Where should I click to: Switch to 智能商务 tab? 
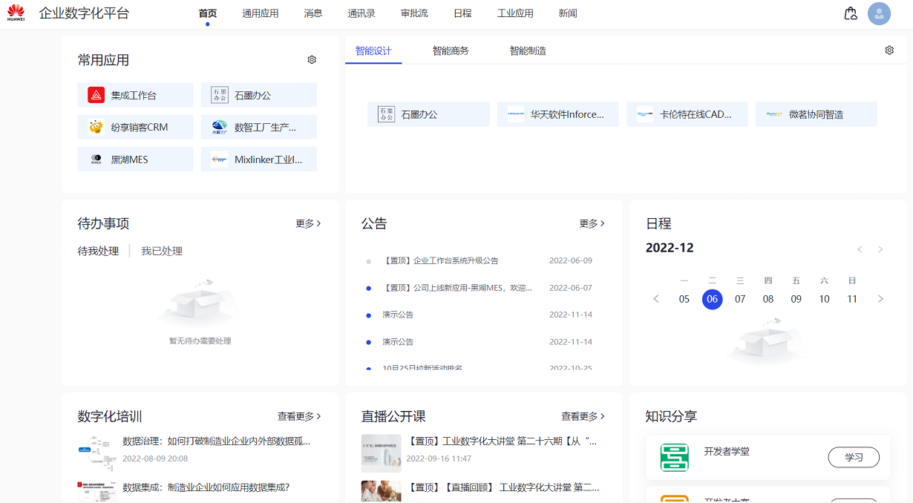(451, 51)
